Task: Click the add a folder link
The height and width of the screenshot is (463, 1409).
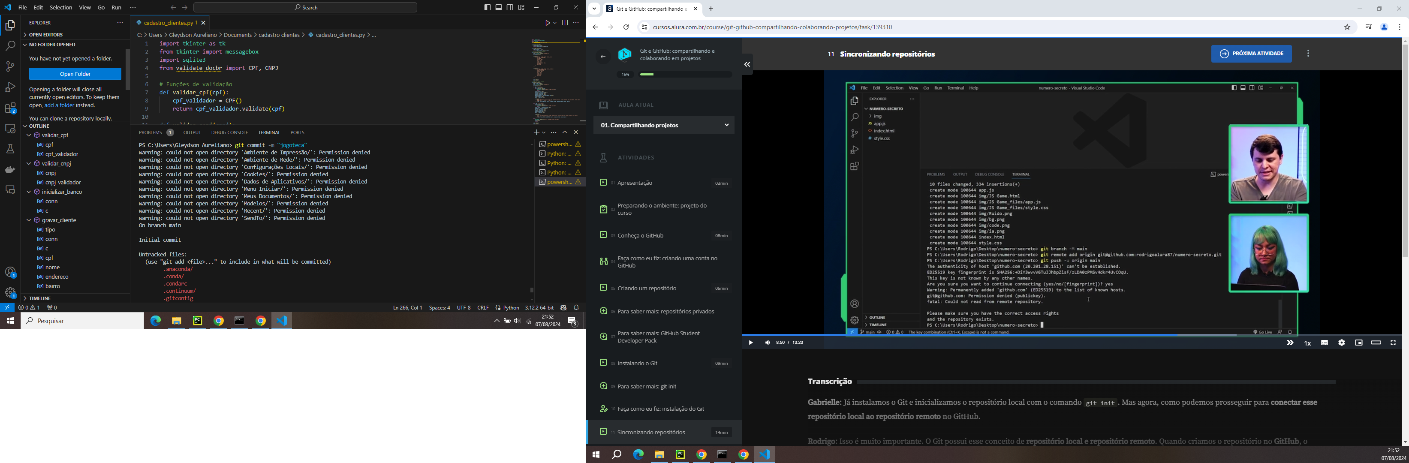Action: tap(60, 105)
